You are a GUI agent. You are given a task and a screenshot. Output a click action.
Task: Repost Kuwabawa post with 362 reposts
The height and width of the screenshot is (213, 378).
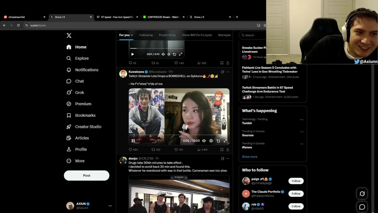point(156,150)
